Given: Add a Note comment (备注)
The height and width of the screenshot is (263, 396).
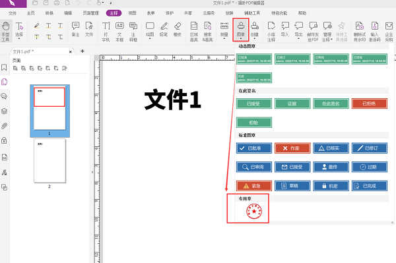Looking at the screenshot, I should coord(75,30).
